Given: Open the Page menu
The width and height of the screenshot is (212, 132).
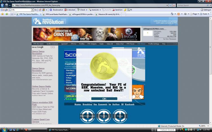Looking at the screenshot, I should (194, 14).
